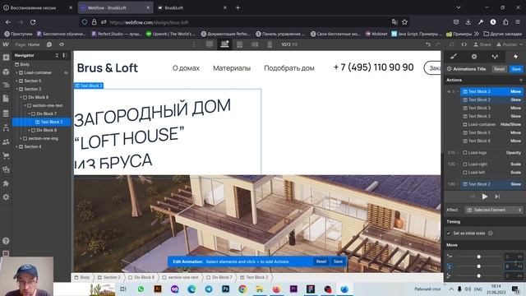The width and height of the screenshot is (526, 296).
Task: Open Adobe Illustrator from the taskbar
Action: [x=157, y=289]
